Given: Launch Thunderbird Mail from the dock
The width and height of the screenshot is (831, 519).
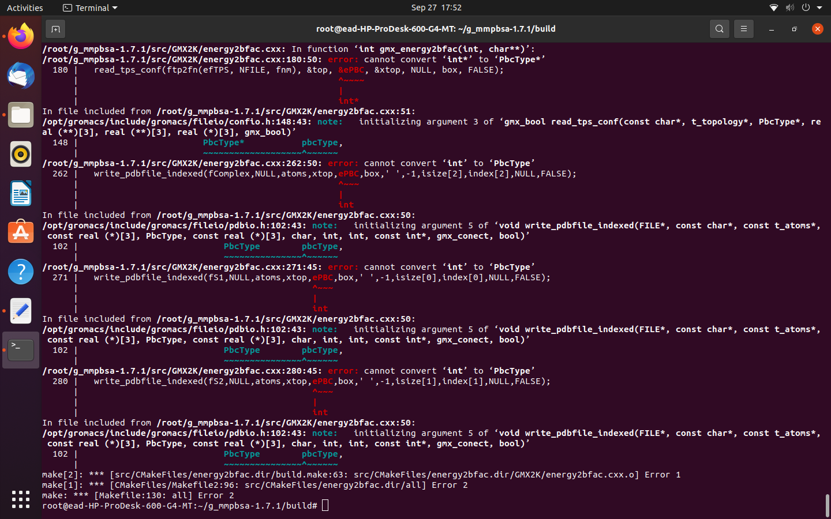Looking at the screenshot, I should (21, 76).
